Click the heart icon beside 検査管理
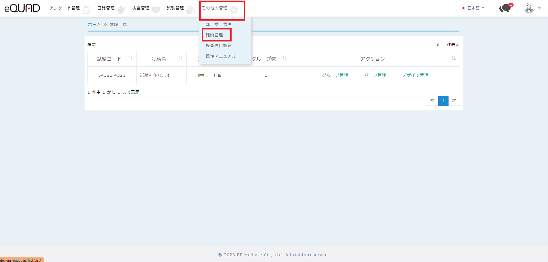Screen dimensions: 548x262 pyautogui.click(x=156, y=10)
